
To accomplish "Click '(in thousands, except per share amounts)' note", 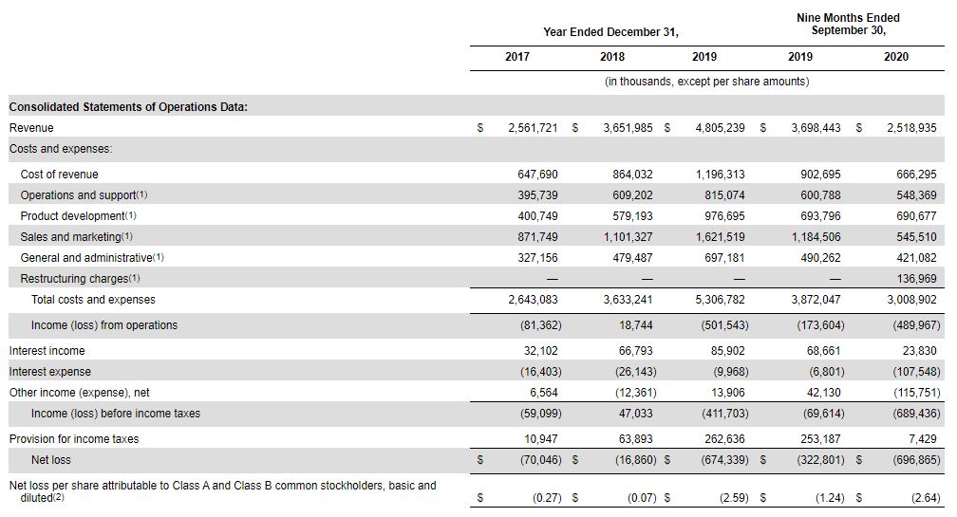I will 706,81.
